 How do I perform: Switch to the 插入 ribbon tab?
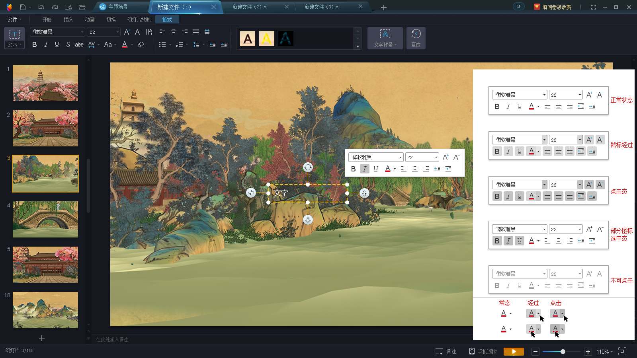[x=68, y=19]
